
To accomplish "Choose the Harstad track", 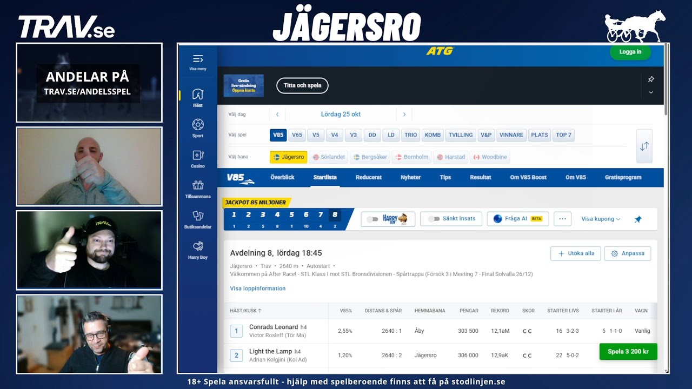I will pyautogui.click(x=451, y=157).
